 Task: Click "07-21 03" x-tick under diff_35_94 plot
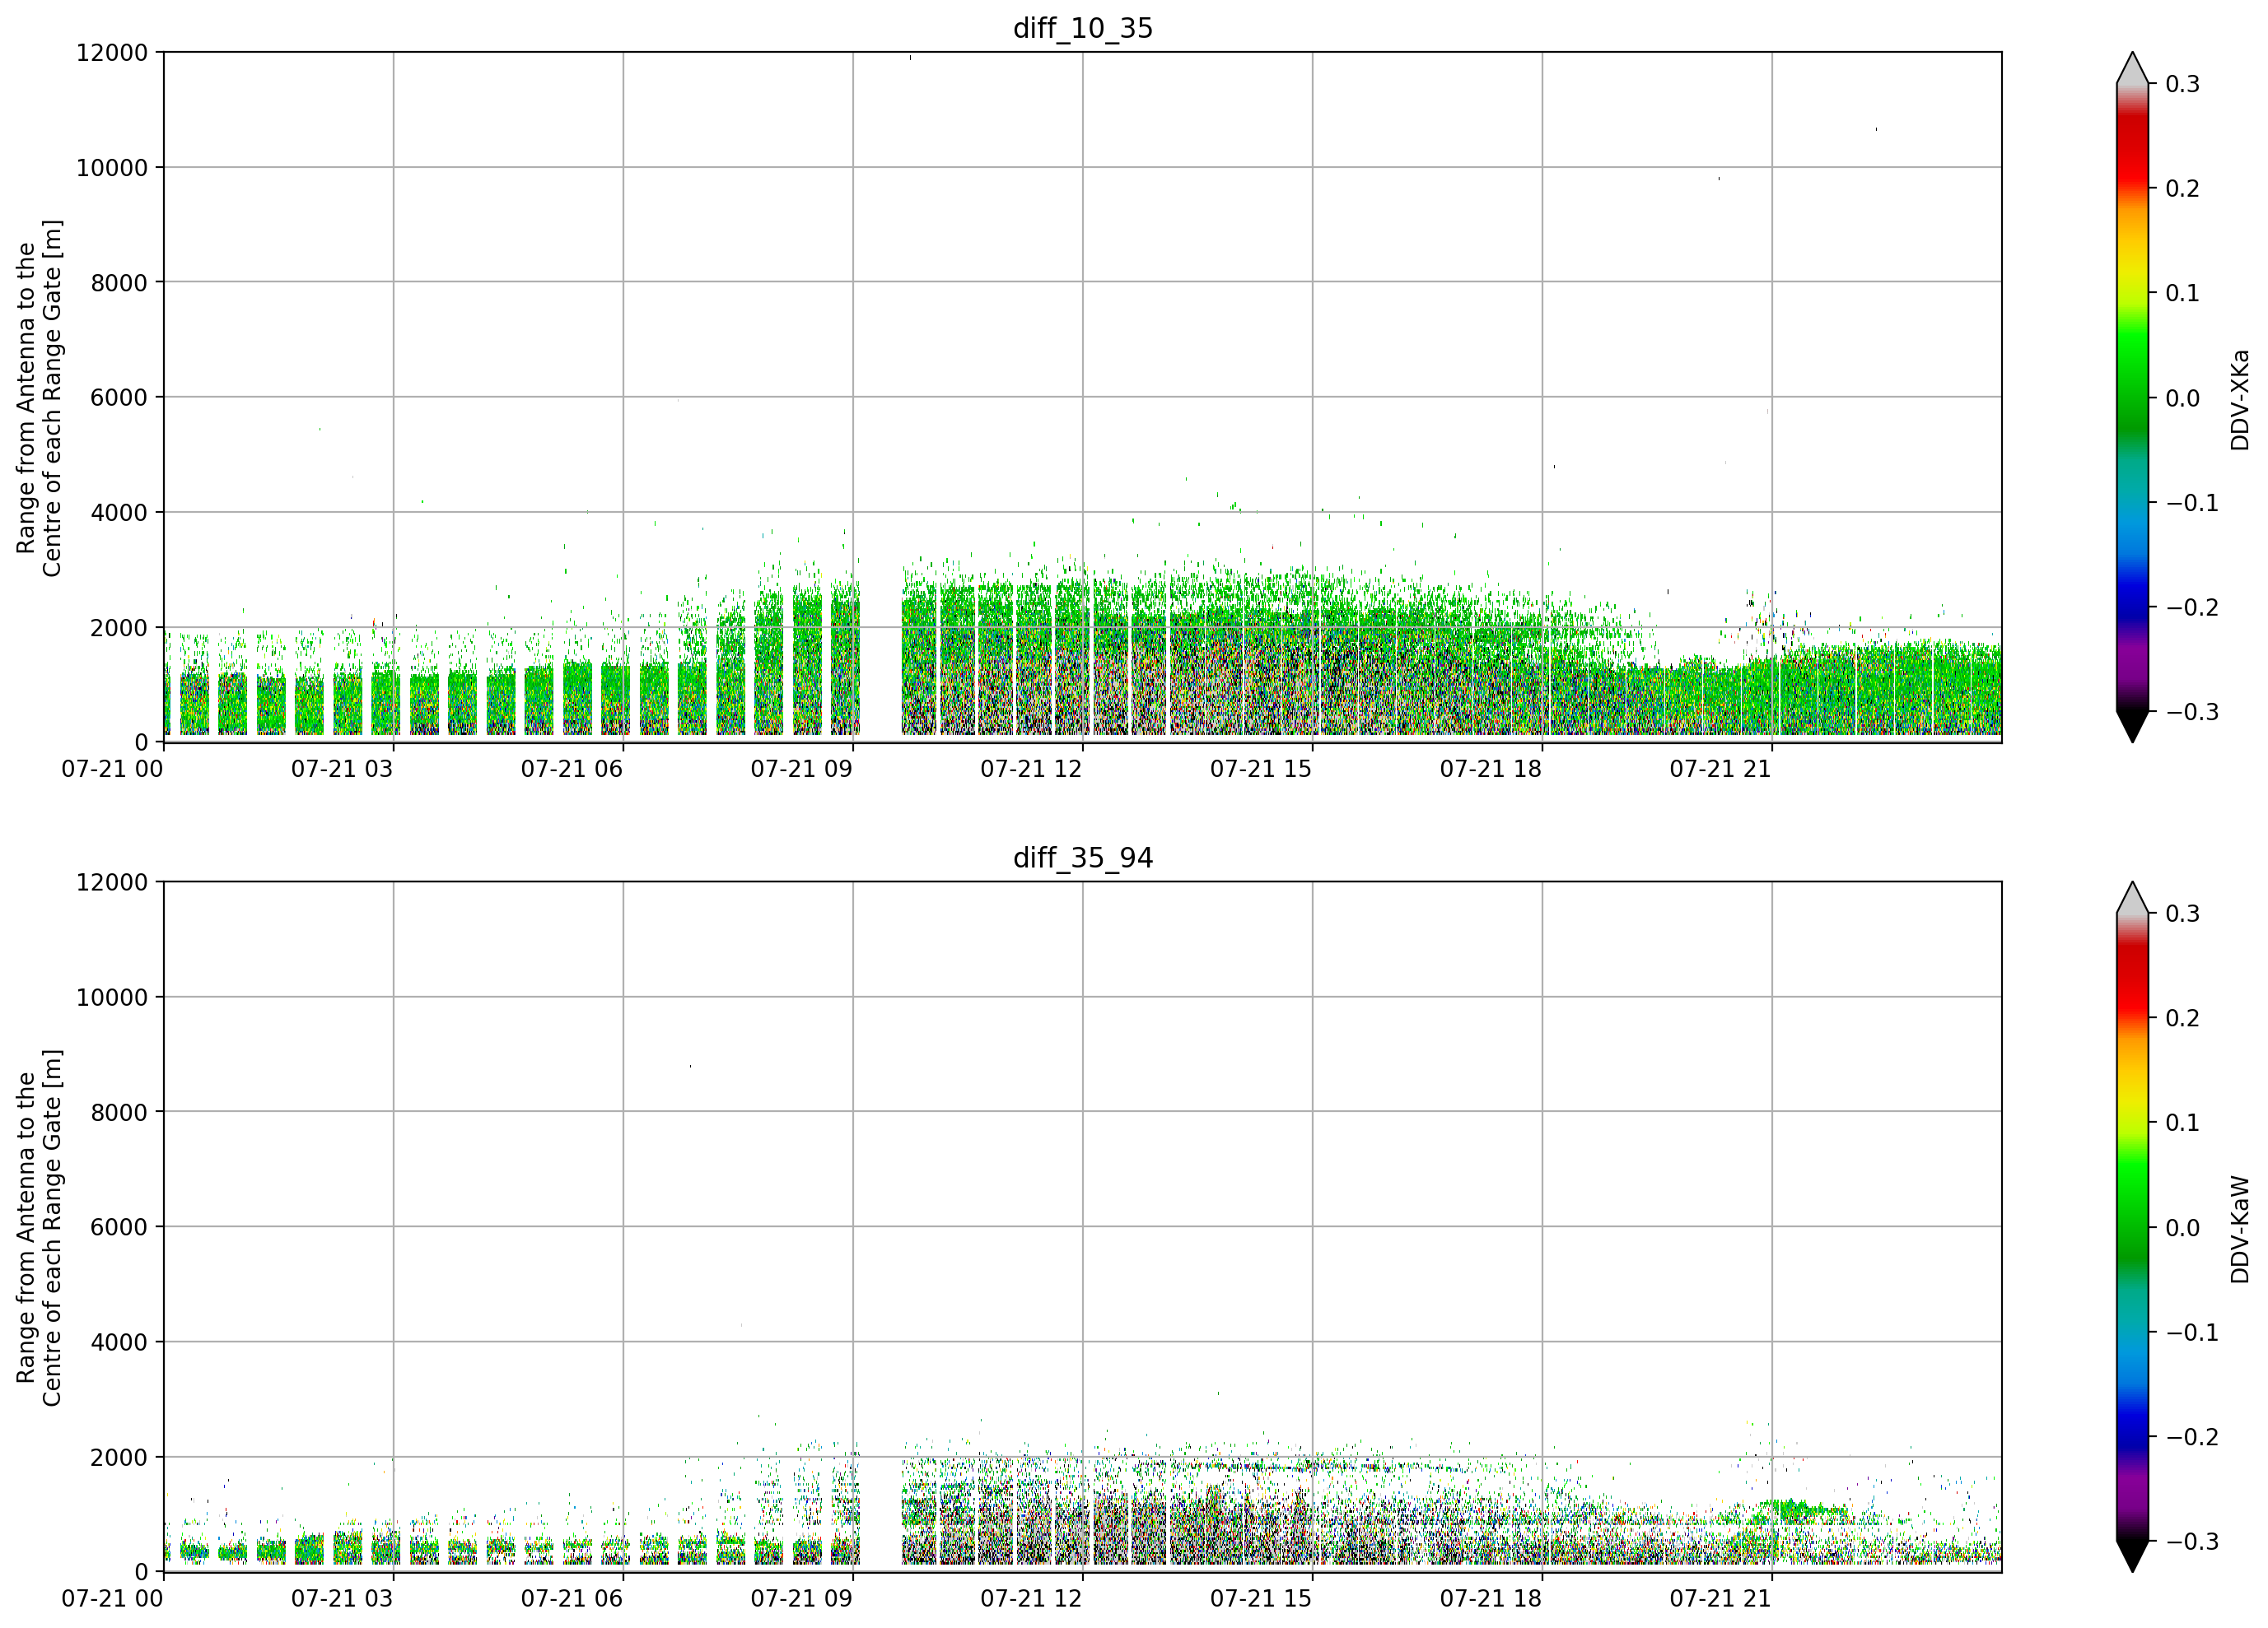pyautogui.click(x=342, y=1598)
